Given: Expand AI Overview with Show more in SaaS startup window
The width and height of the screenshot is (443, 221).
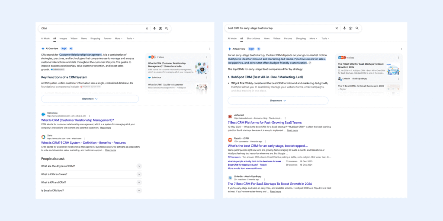Looking at the screenshot, I should [278, 101].
